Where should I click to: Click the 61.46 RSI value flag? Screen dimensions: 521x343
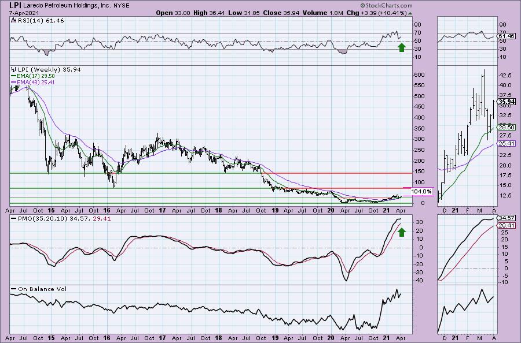point(507,36)
